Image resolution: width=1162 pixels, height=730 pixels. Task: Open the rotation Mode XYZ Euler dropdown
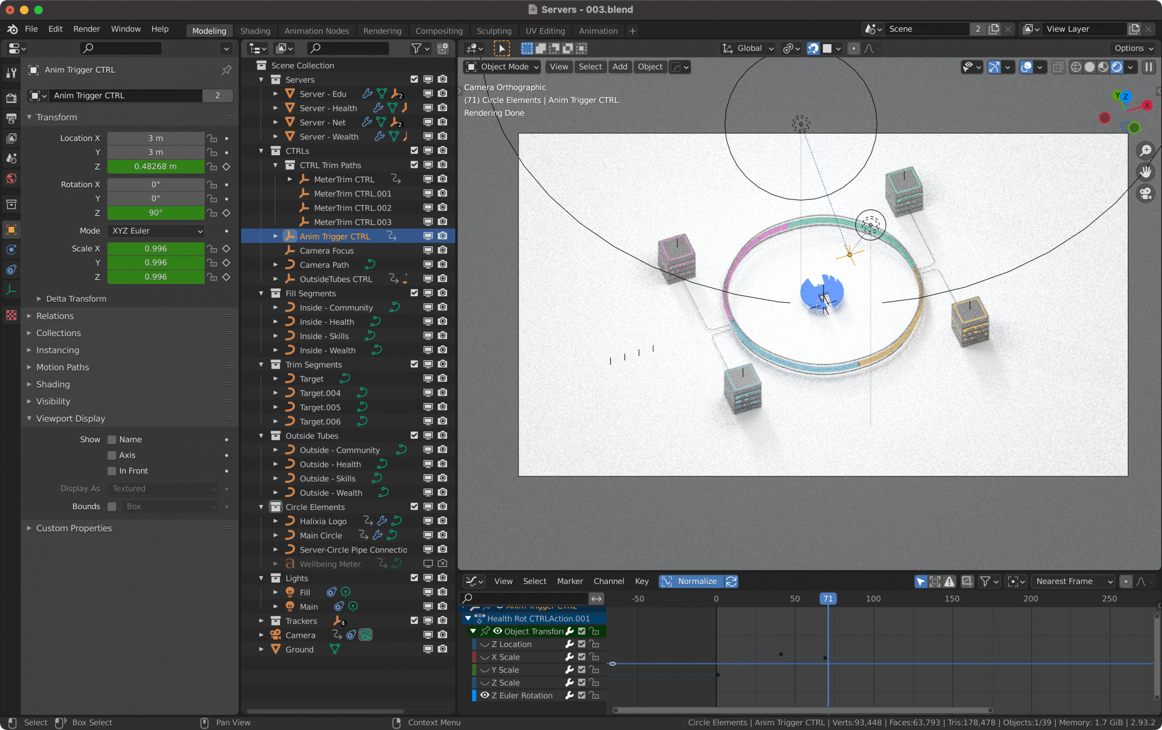point(156,231)
